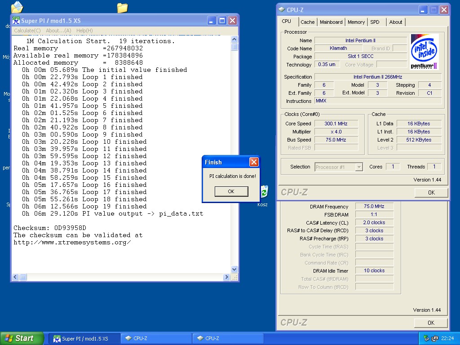
Task: Click the Loop 19 finished line
Action: 84,207
